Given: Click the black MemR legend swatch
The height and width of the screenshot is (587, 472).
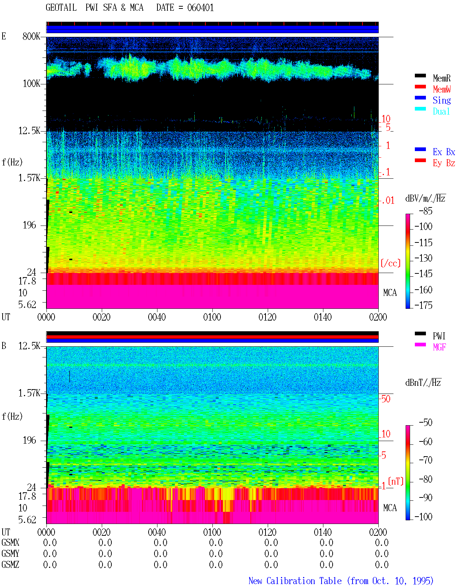Looking at the screenshot, I should (420, 76).
